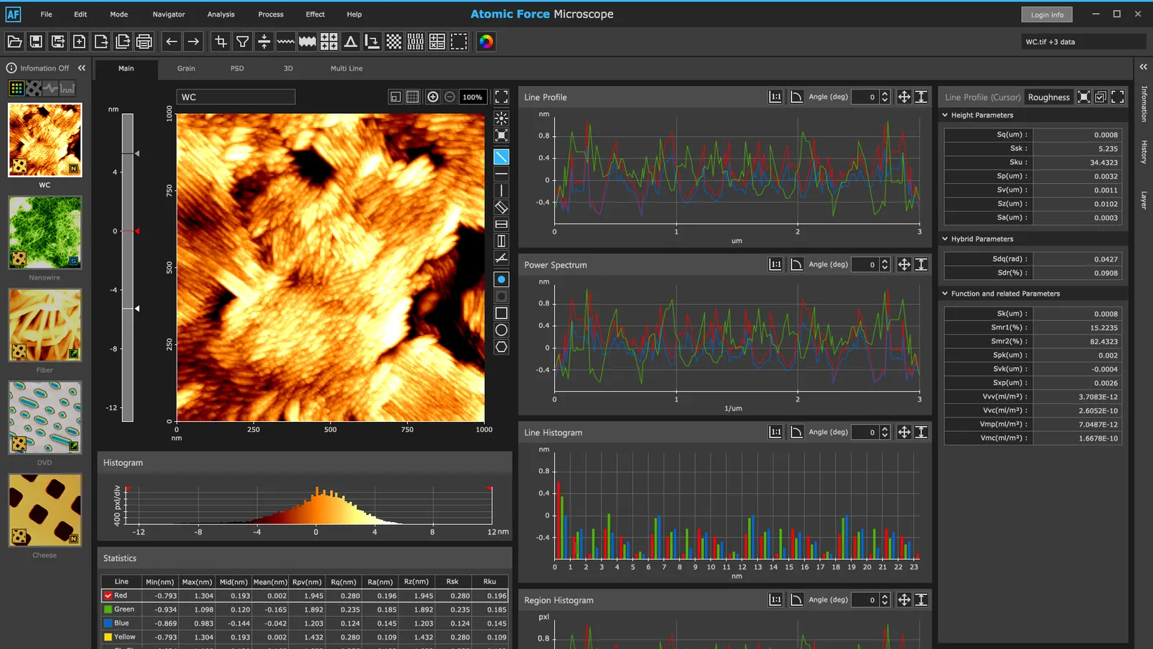
Task: Toggle Information Off in the left panel
Action: (x=38, y=68)
